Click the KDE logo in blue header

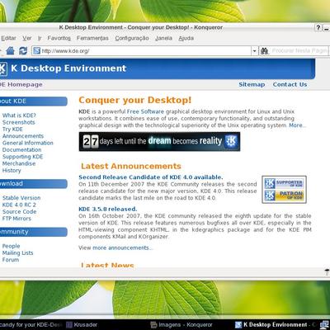[3, 68]
